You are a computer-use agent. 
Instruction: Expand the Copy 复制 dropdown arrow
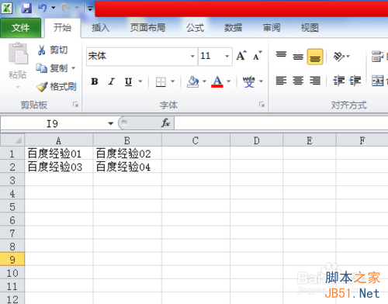(x=74, y=68)
